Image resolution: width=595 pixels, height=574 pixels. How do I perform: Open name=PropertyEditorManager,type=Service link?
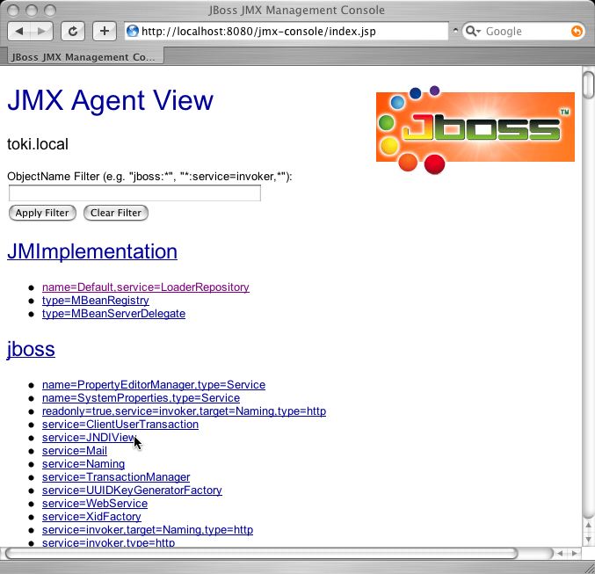[154, 384]
